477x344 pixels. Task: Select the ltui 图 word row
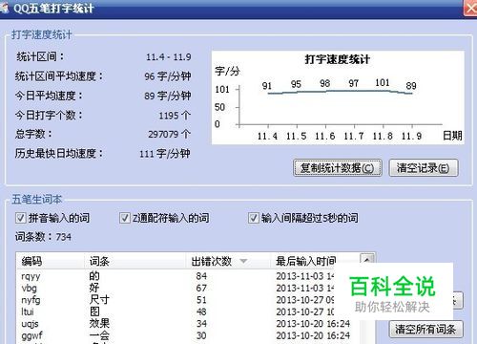point(188,312)
